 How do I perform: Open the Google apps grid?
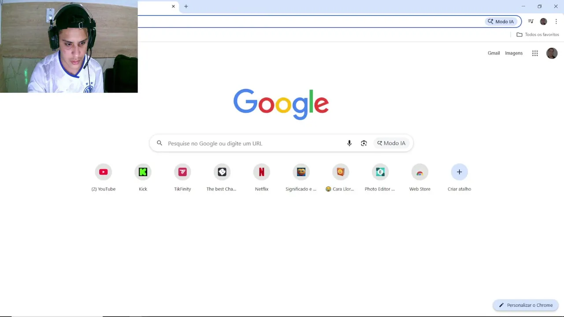pyautogui.click(x=535, y=53)
